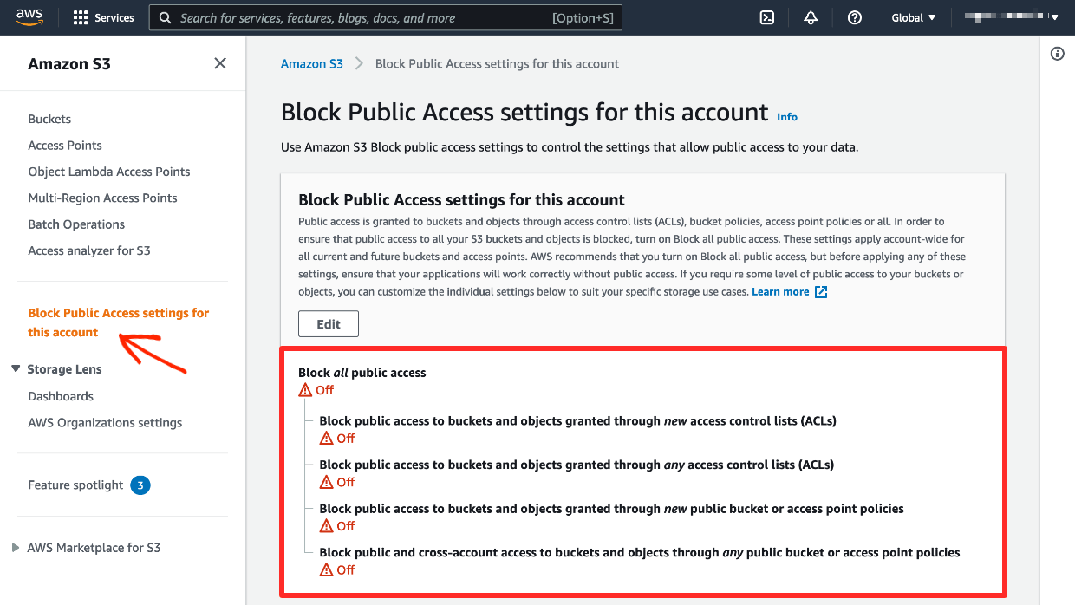Click the Edit button
Viewport: 1075px width, 605px height.
pyautogui.click(x=328, y=323)
